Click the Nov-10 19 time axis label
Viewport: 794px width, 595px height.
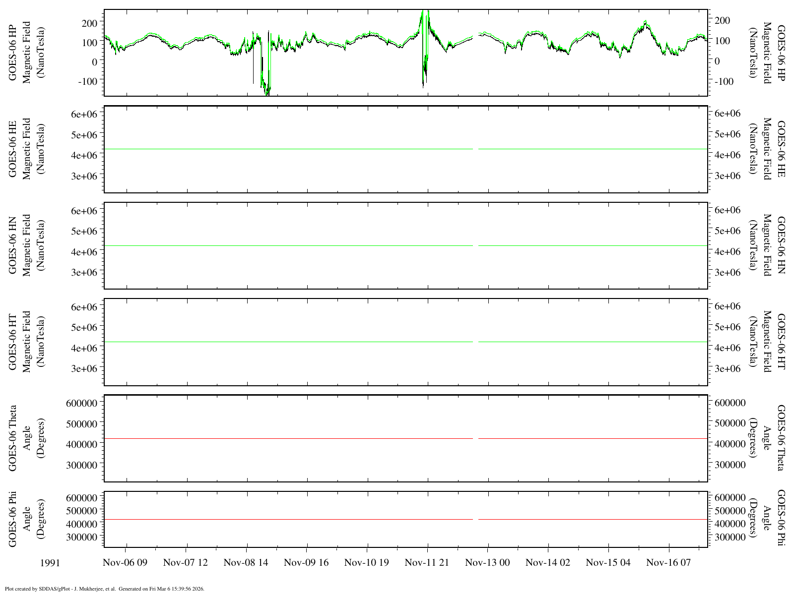coord(367,562)
